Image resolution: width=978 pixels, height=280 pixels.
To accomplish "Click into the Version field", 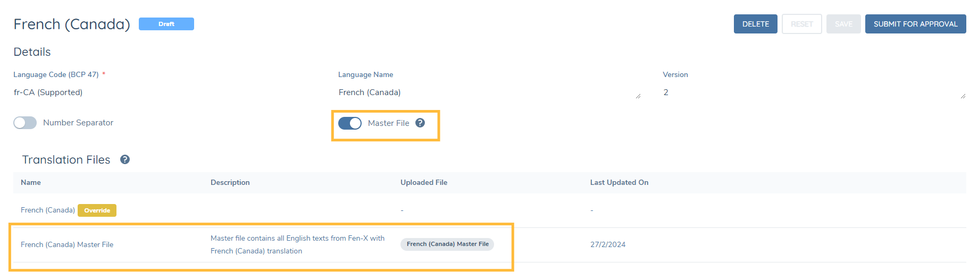I will tap(811, 92).
